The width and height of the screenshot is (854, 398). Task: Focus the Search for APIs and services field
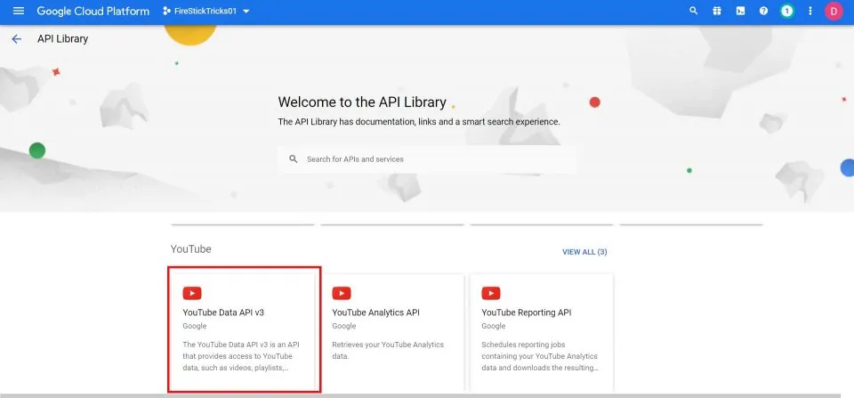click(427, 159)
